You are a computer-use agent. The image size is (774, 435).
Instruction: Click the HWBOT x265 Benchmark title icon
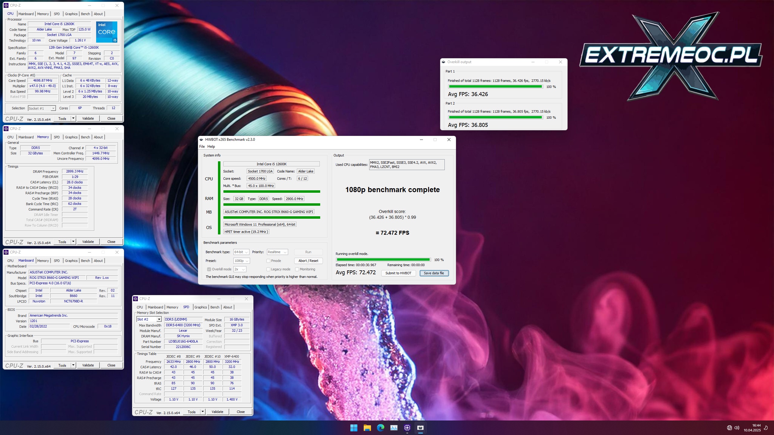(x=201, y=140)
